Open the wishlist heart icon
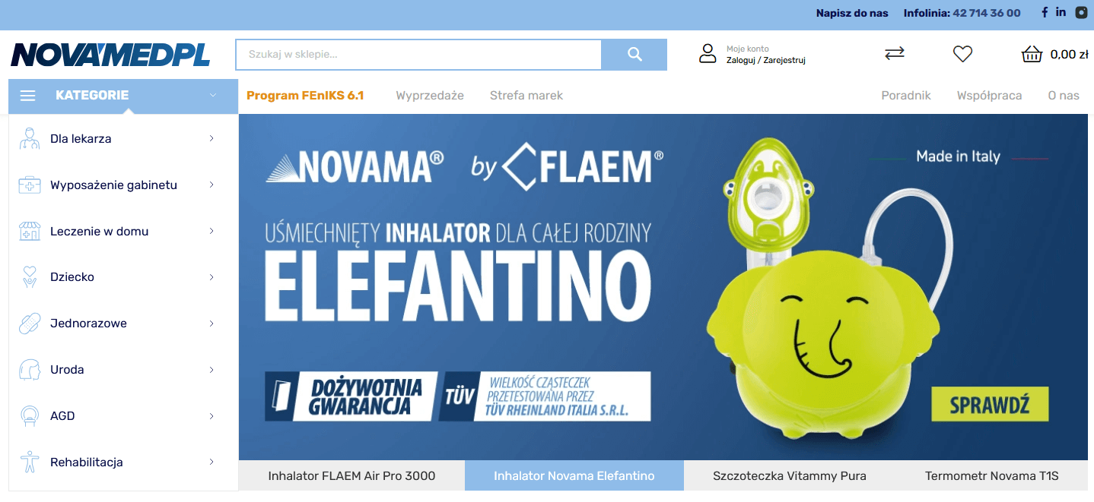Image resolution: width=1094 pixels, height=502 pixels. pos(962,54)
